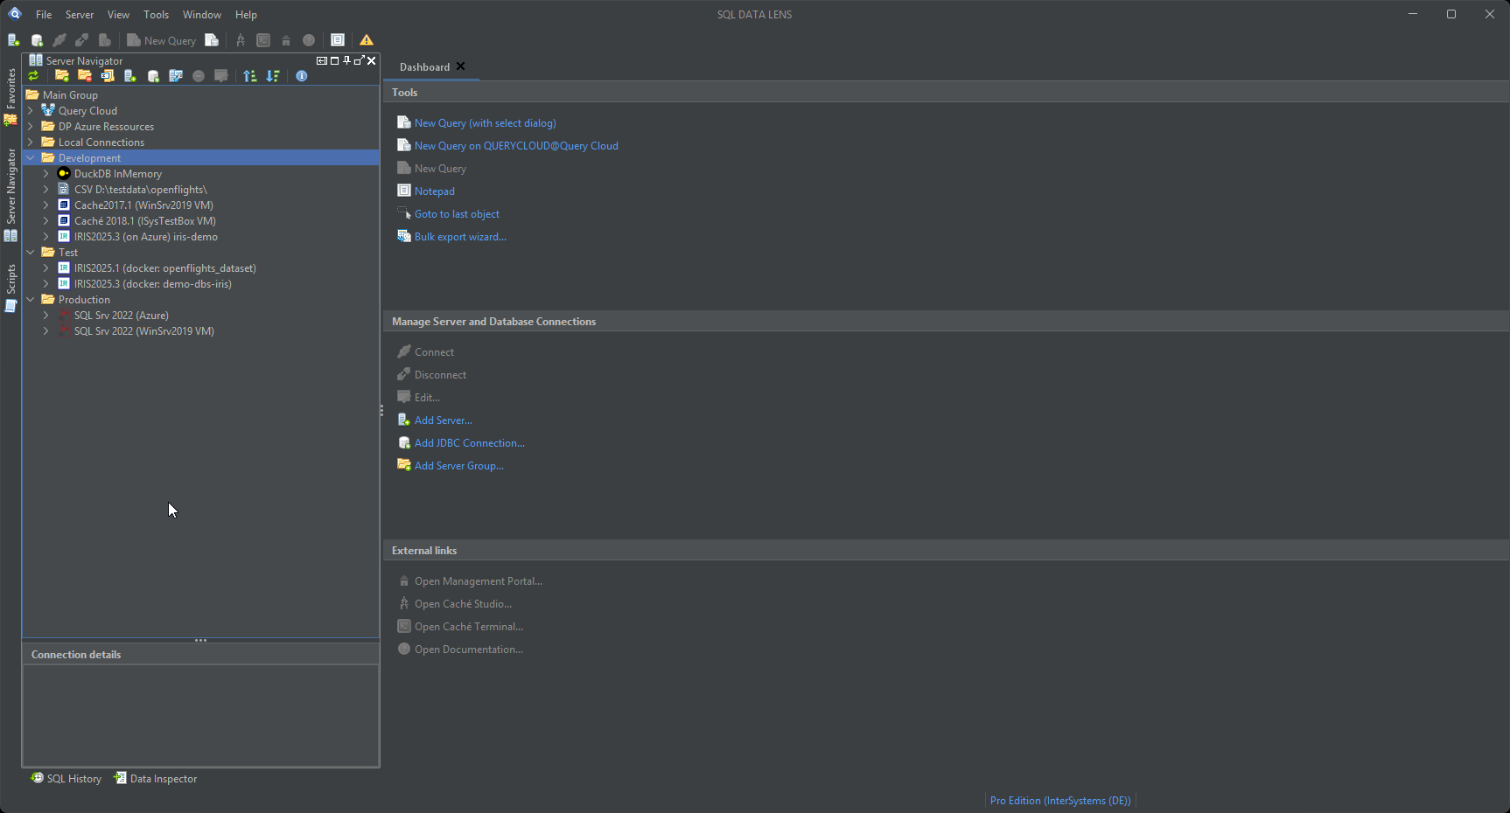
Task: Add server via navigator toolbar icon
Action: tap(130, 76)
